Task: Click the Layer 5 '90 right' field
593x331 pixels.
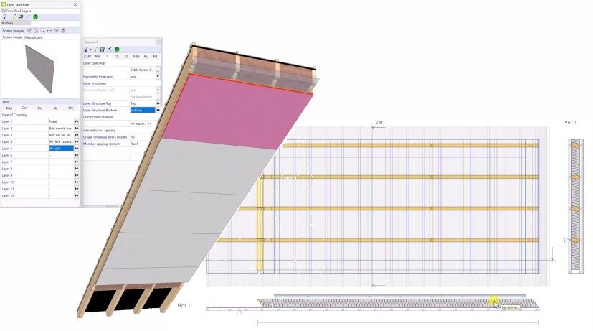Action: (60, 149)
